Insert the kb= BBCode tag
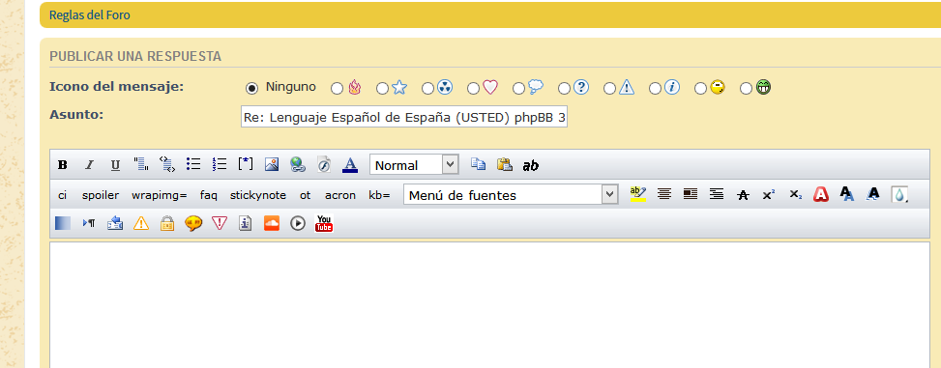Screen dimensions: 941x368 (x=379, y=195)
